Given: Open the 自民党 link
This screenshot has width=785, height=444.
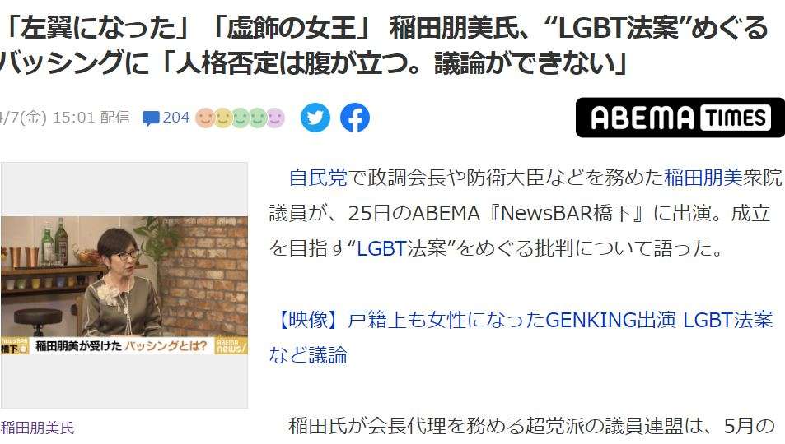Looking at the screenshot, I should click(318, 178).
